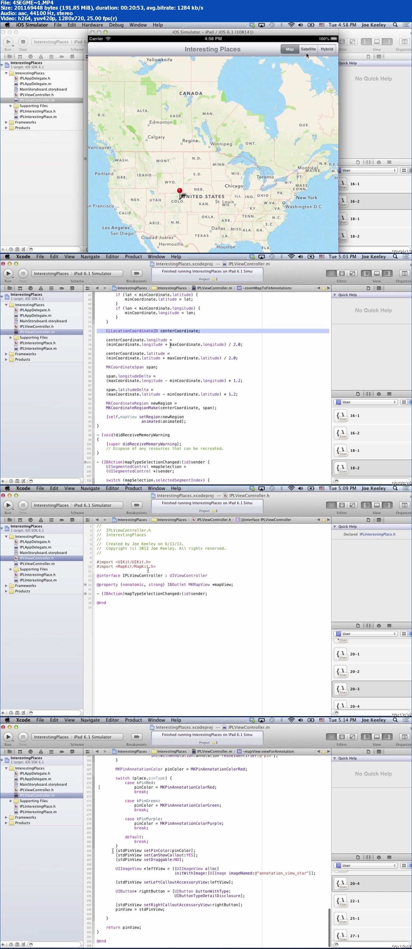Select code snippet 22-1
Viewport: 412px width, 949px height.
tap(372, 901)
